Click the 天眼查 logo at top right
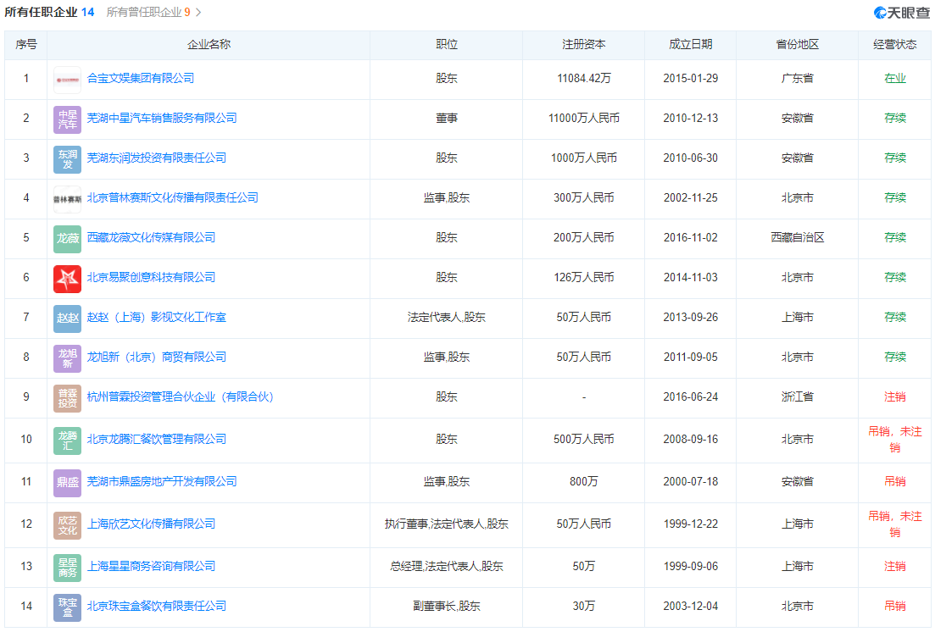The image size is (935, 632). coord(901,13)
